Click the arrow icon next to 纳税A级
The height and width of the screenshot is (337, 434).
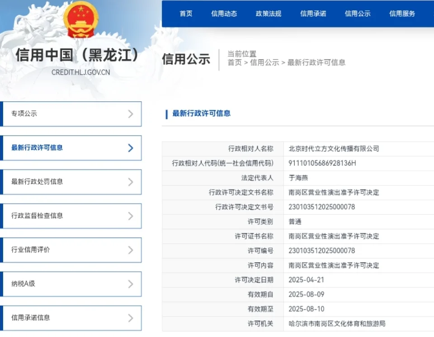pos(130,284)
